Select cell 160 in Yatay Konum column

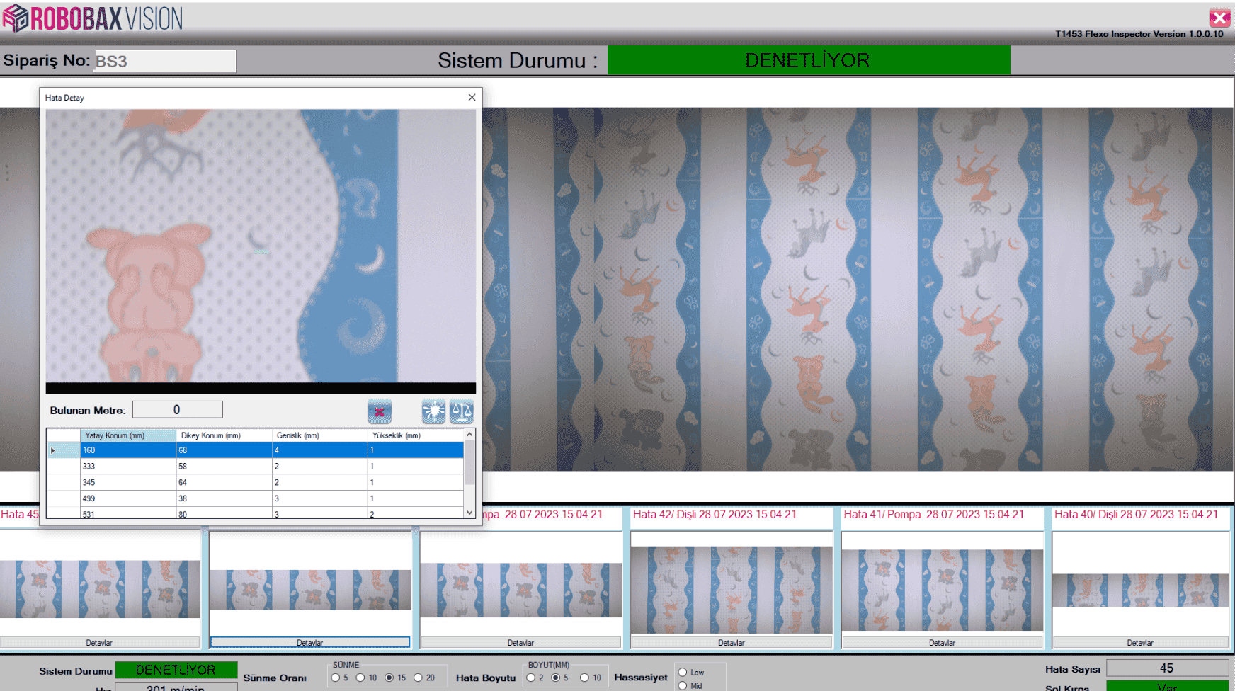(128, 450)
